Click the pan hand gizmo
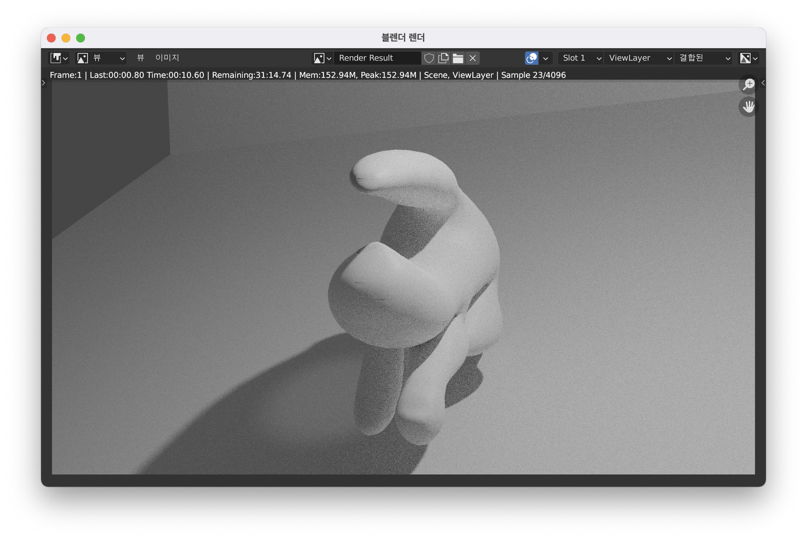Image resolution: width=807 pixels, height=541 pixels. [748, 106]
